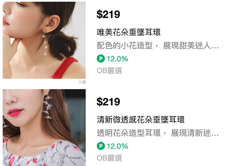The height and width of the screenshot is (166, 226).
Task: Click the 12.0% reward rate on first product
Action: 117,59
